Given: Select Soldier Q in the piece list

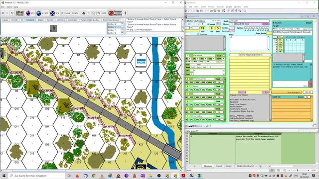Looking at the screenshot, I should pos(114,33).
